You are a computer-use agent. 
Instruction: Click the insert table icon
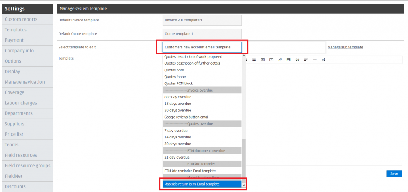(x=288, y=60)
